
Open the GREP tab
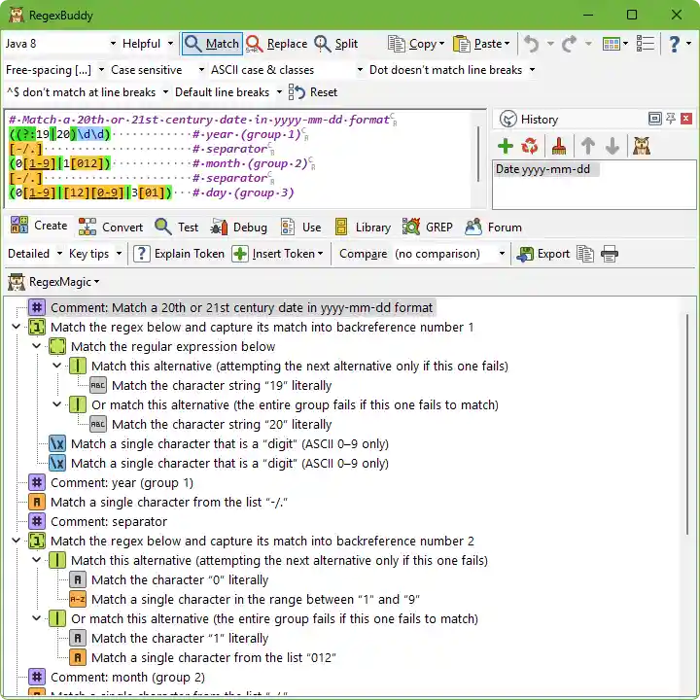coord(427,227)
